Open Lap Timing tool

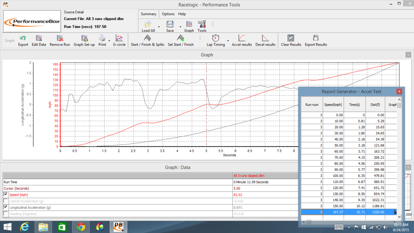pyautogui.click(x=216, y=41)
